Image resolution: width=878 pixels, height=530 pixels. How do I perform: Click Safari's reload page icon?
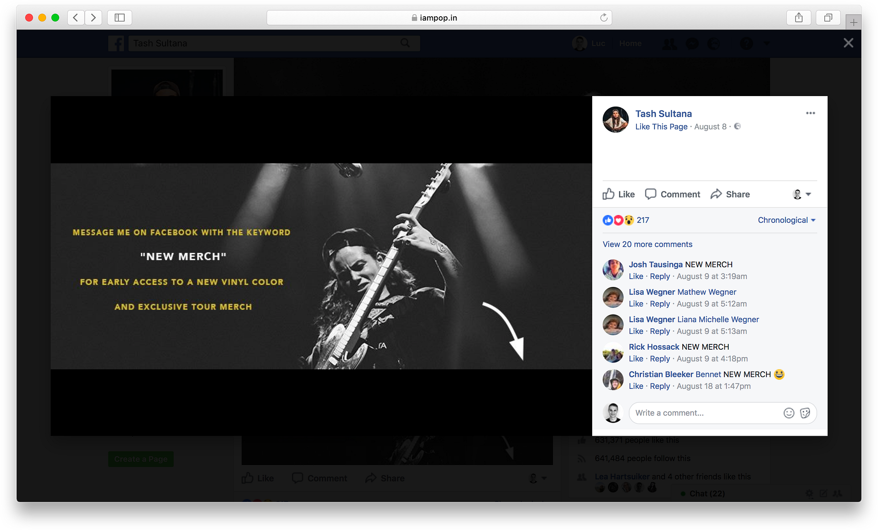604,18
